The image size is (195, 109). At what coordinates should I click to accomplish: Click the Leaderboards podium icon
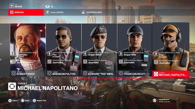[83, 12]
